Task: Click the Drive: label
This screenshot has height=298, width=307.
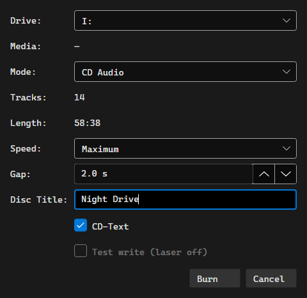Action: [26, 20]
